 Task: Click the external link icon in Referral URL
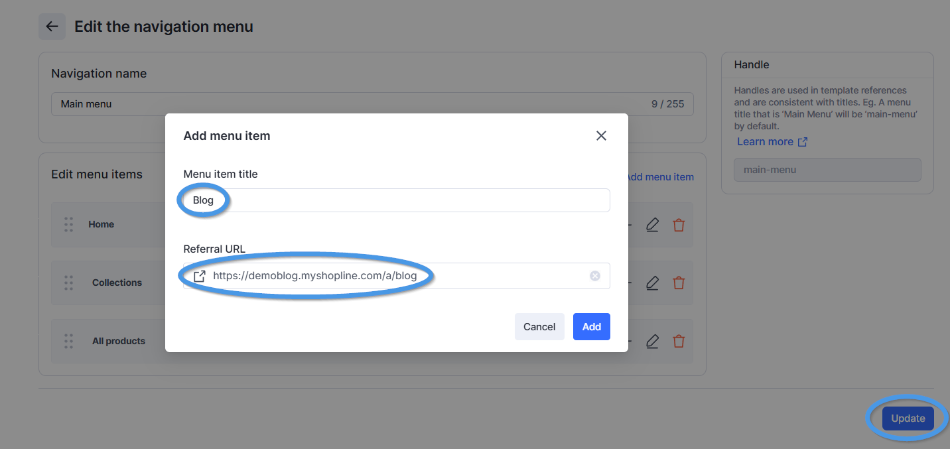tap(199, 276)
